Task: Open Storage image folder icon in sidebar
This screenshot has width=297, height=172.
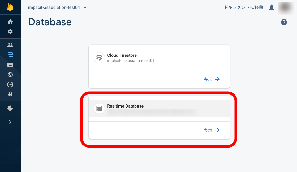Action: coord(10,65)
